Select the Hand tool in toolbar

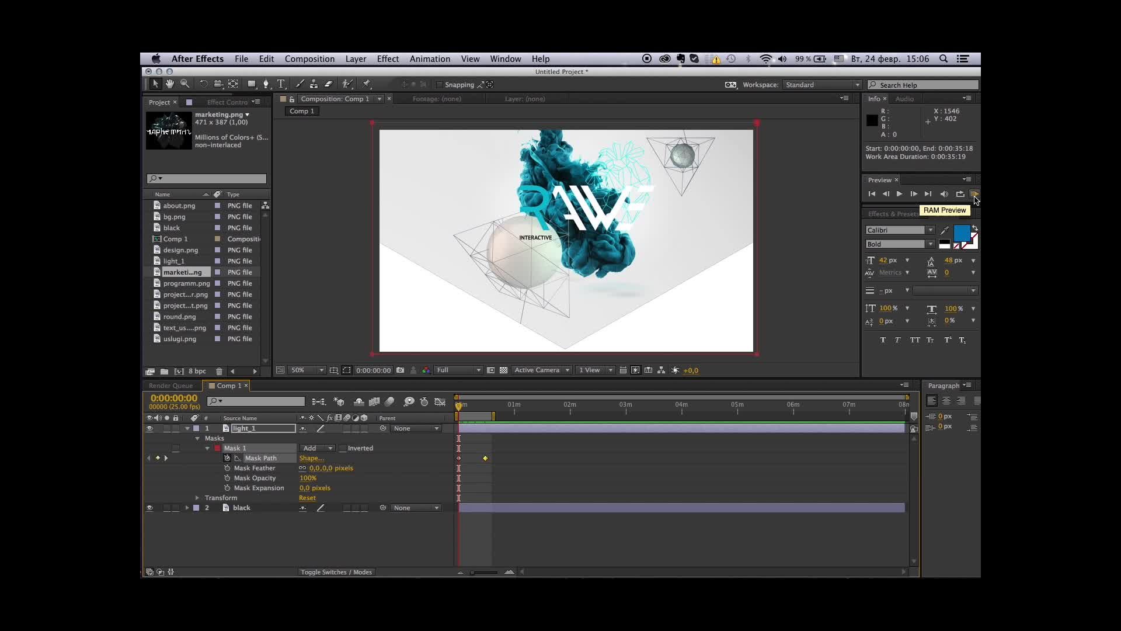coord(169,84)
